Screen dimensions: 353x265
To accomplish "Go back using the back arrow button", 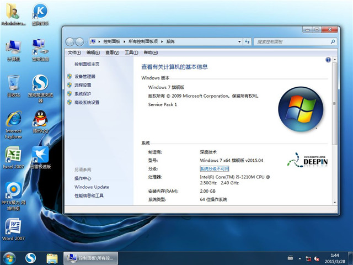I will [70, 42].
